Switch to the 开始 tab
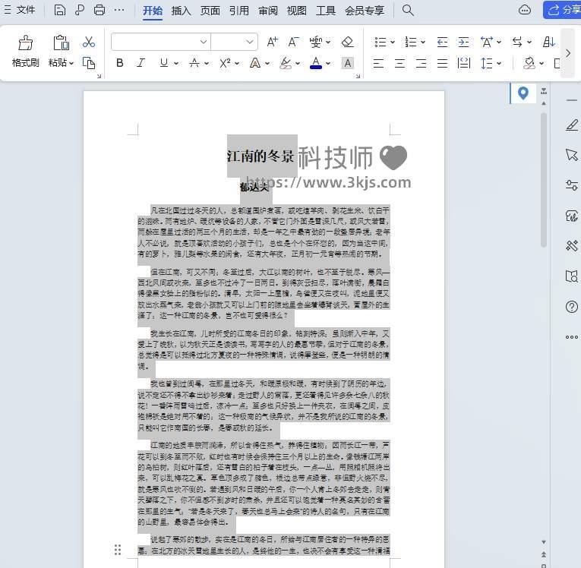 pyautogui.click(x=153, y=11)
